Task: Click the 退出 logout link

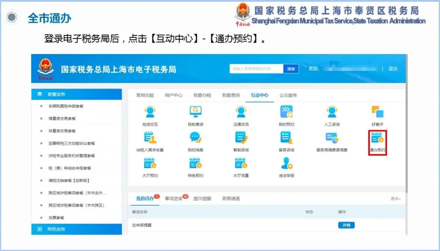Action: [x=393, y=69]
